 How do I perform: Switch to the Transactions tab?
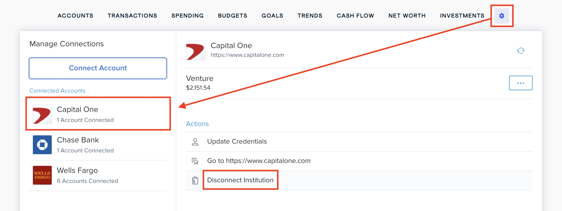[132, 16]
